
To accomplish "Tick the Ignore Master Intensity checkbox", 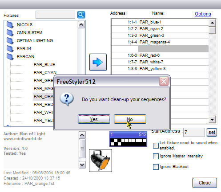I will coord(156,156).
